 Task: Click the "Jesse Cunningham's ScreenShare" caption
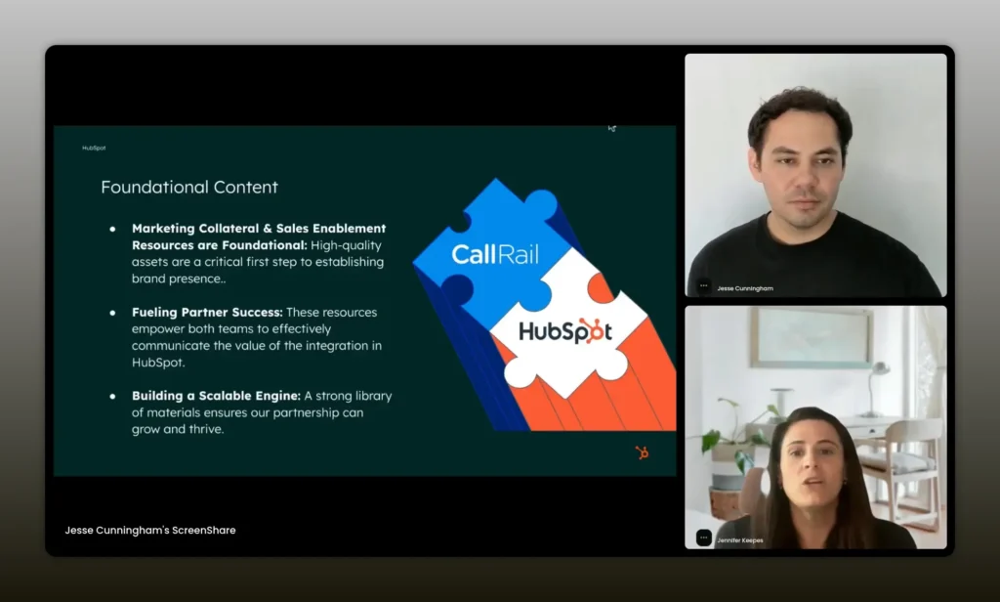[150, 531]
